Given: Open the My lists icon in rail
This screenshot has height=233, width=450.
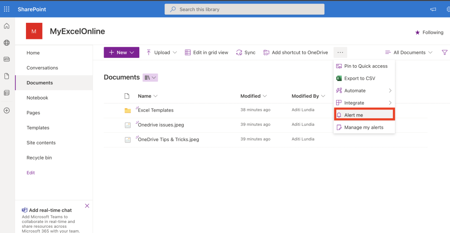Looking at the screenshot, I should tap(7, 93).
